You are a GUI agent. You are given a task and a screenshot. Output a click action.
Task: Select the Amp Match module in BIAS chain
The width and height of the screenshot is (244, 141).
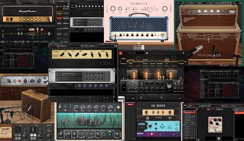(x=181, y=61)
